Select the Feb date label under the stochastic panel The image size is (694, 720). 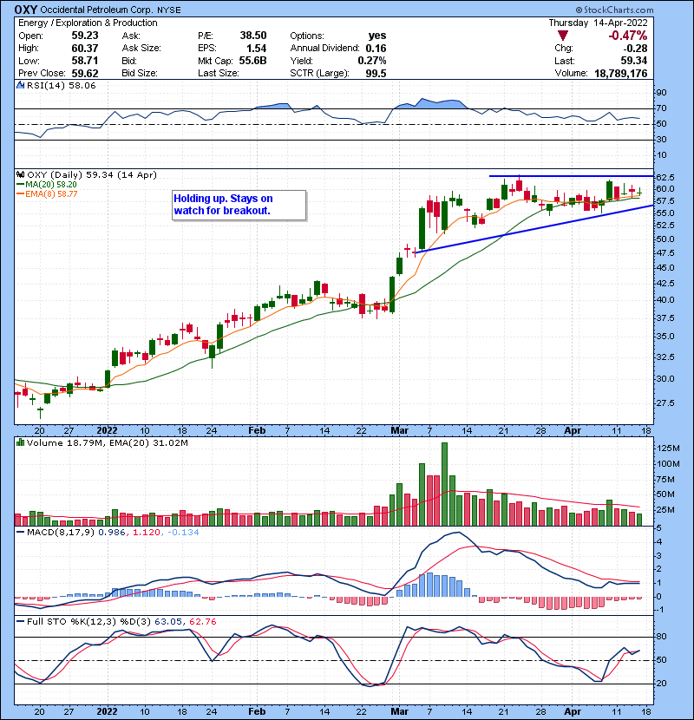(257, 711)
